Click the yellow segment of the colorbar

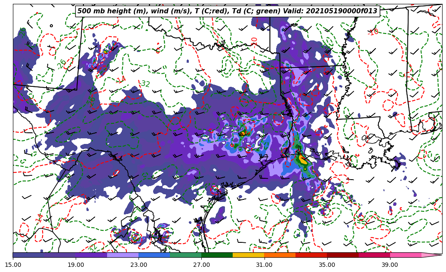(x=248, y=255)
